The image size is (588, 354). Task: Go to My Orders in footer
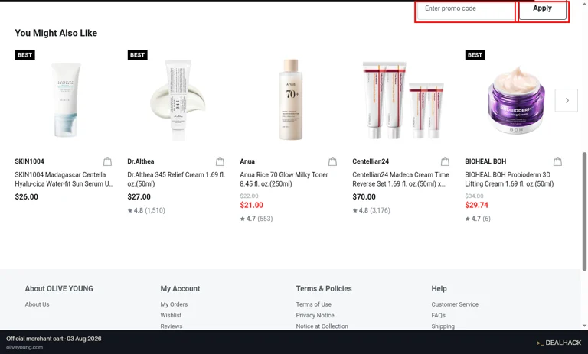pos(174,304)
